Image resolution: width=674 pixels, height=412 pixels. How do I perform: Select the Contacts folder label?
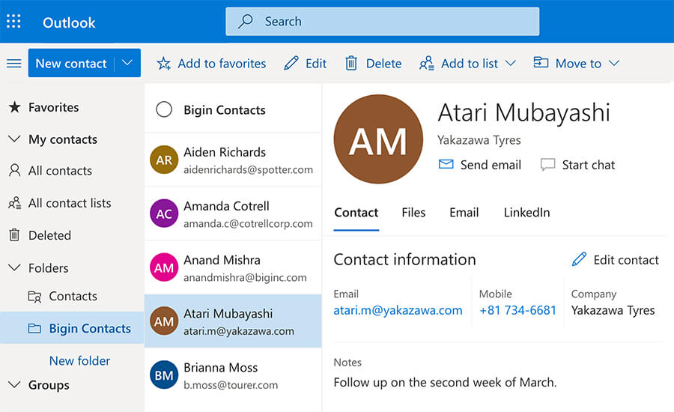pos(73,297)
